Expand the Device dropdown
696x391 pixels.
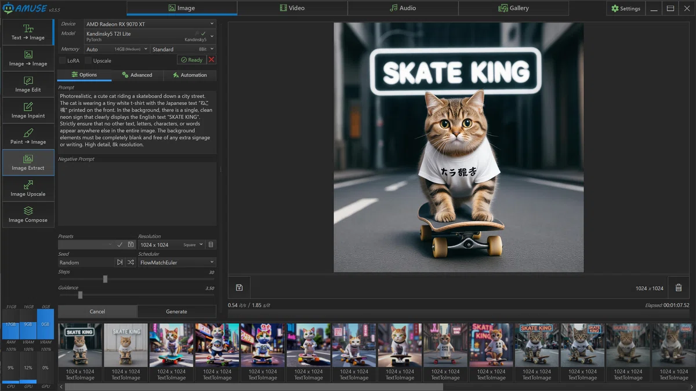point(150,24)
